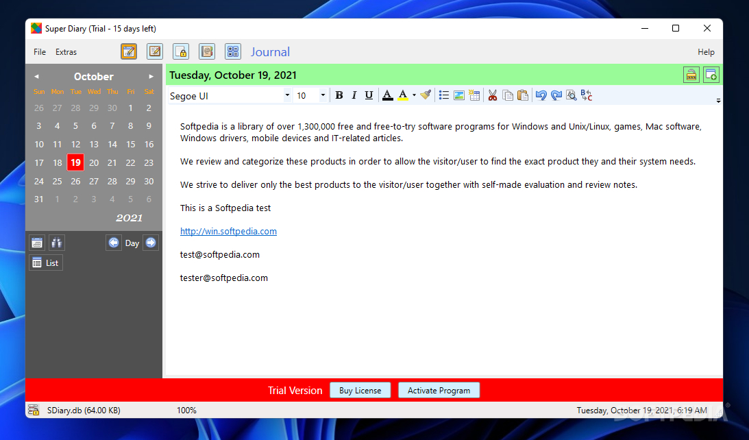Open the calculator section icon
Viewport: 749px width, 440px height.
(232, 51)
